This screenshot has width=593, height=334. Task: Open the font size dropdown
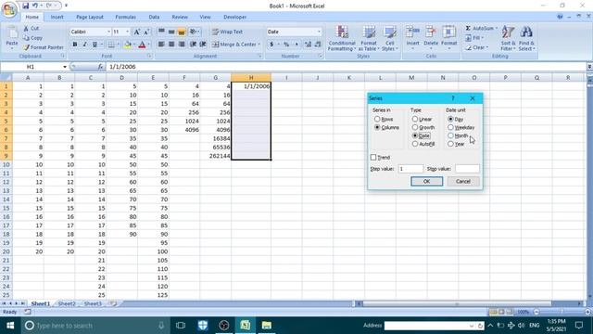click(128, 32)
